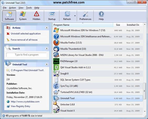This screenshot has height=119, width=148.
Task: Select the MSDN Library icon
Action: point(56,55)
